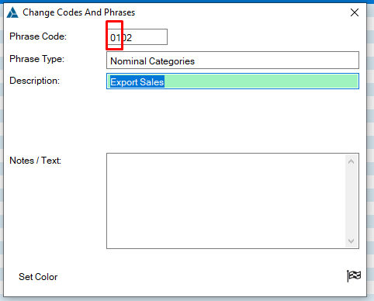The width and height of the screenshot is (374, 301).
Task: Click empty green area of Description field
Action: click(261, 81)
